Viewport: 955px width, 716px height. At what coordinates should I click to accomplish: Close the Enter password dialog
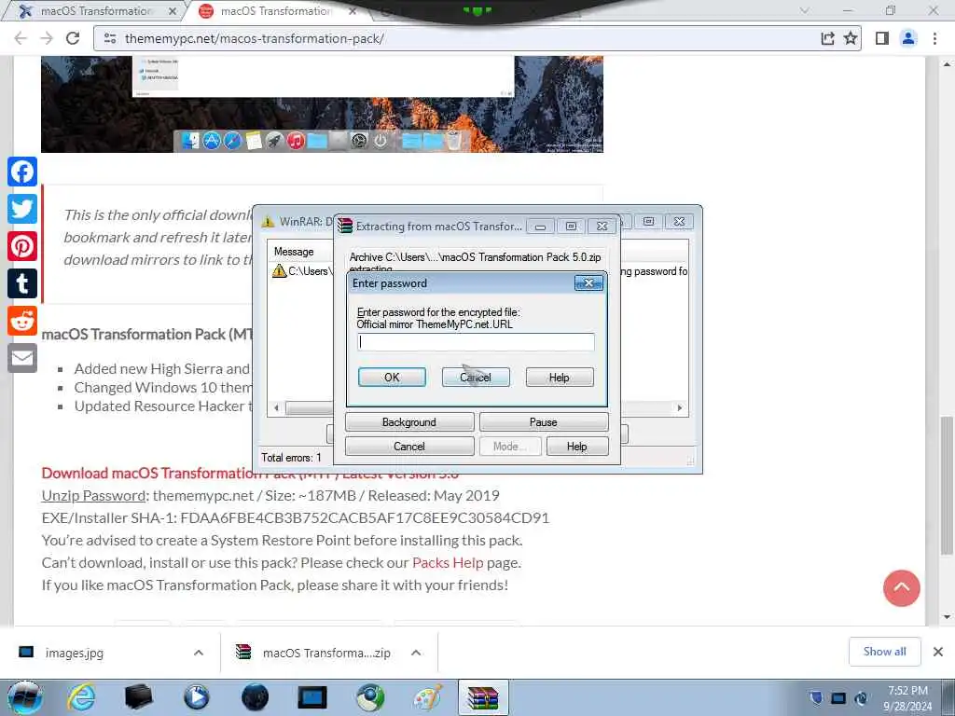(588, 283)
